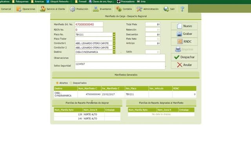Viewport: 251px width, 141px height.
Task: Expand the Destino dropdown
Action: [x=114, y=52]
